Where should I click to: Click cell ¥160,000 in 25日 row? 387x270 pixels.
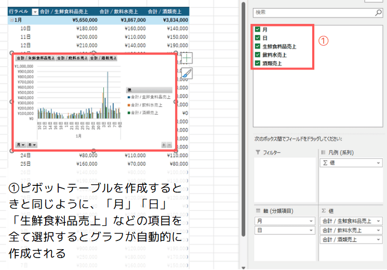click(87, 164)
